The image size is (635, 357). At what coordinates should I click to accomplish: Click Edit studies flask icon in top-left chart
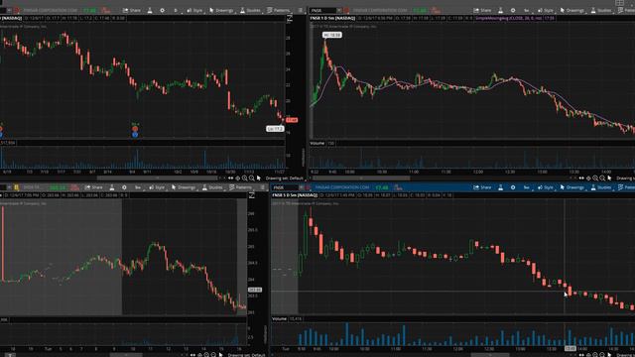coord(150,10)
